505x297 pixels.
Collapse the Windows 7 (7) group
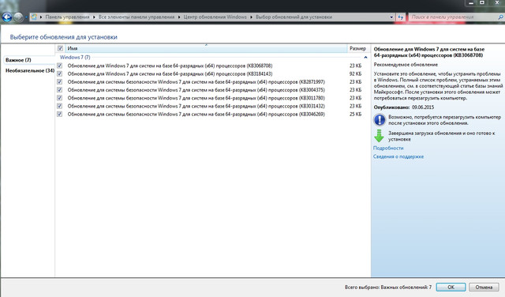coord(365,58)
